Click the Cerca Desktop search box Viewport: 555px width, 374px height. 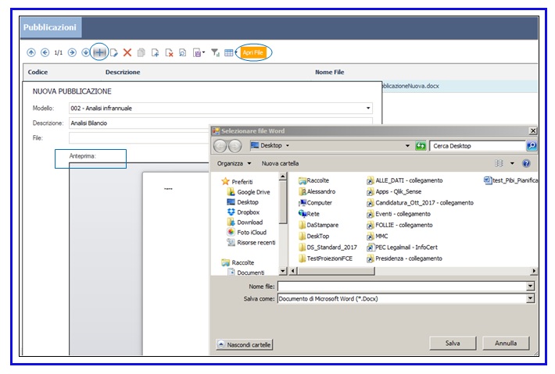tap(478, 146)
